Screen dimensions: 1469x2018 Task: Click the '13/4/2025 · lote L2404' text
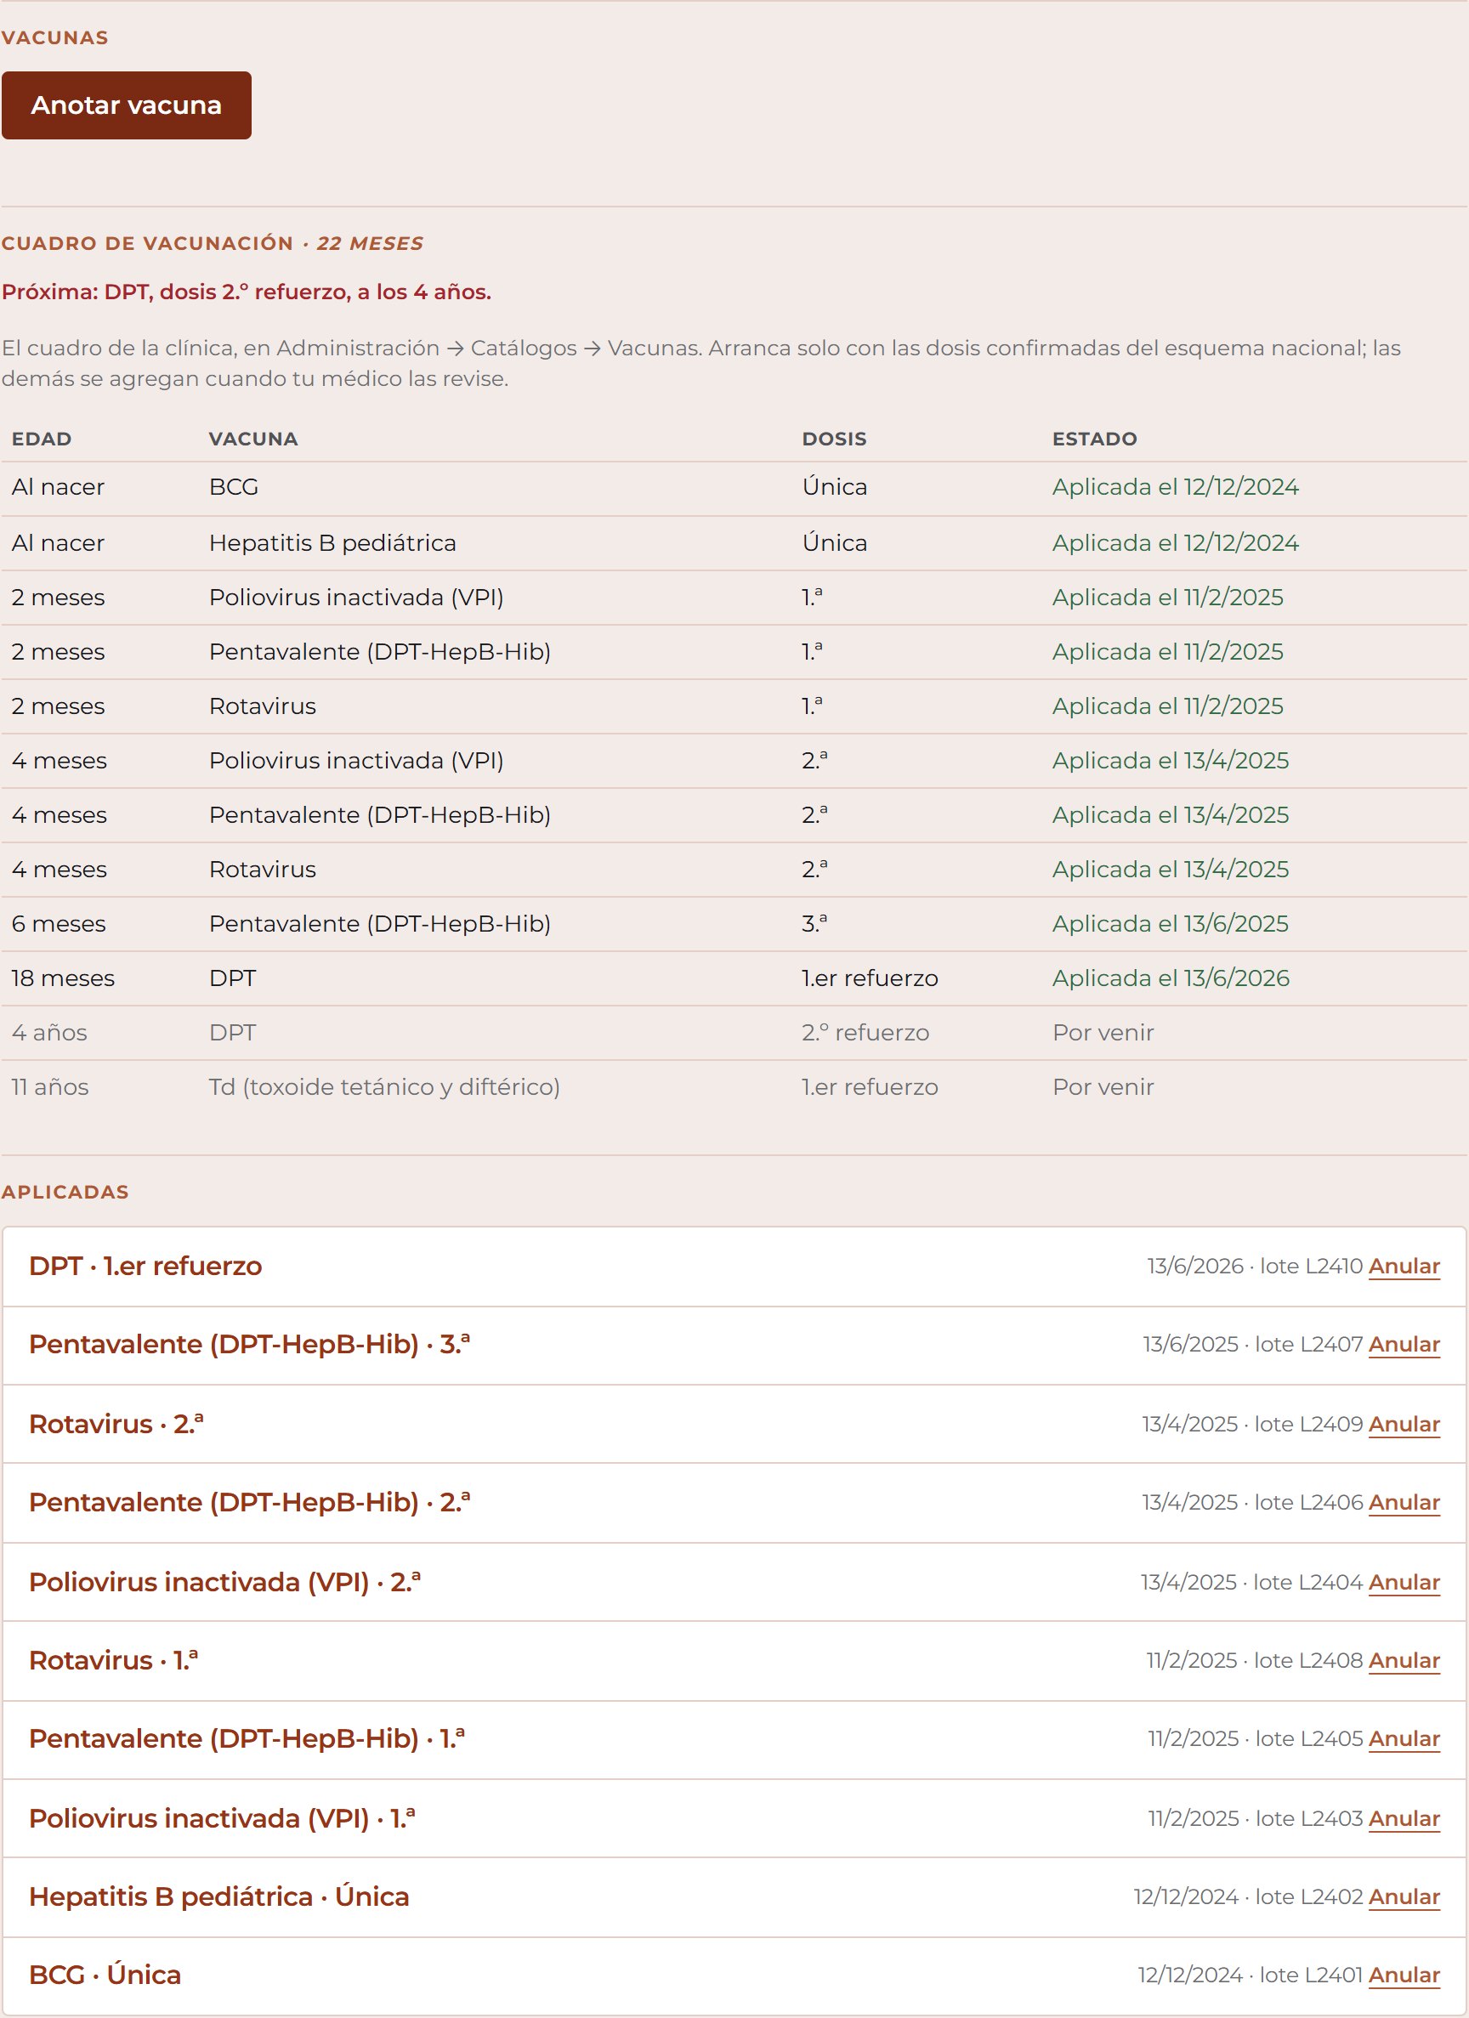click(1252, 1582)
